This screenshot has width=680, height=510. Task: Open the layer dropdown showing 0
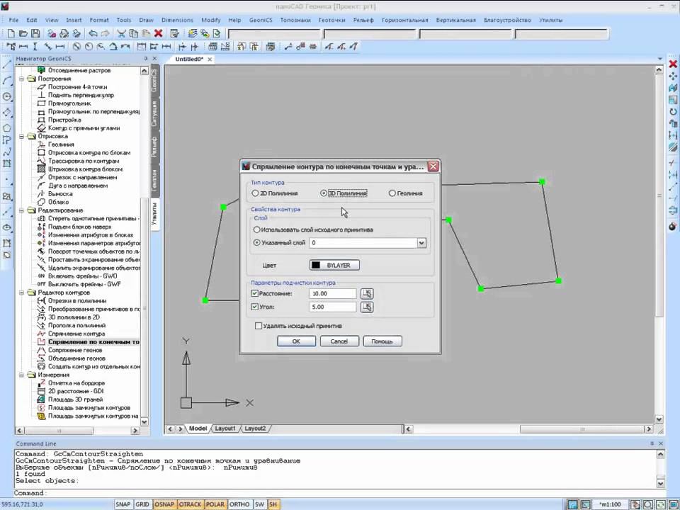coord(421,243)
